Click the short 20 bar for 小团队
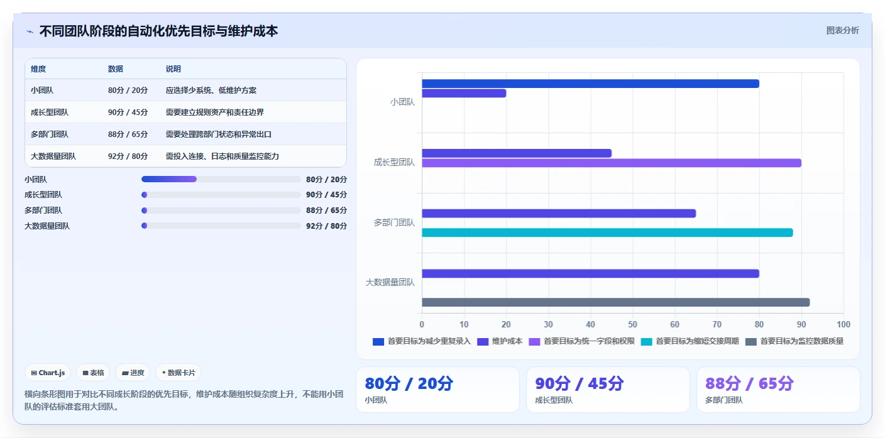 coord(464,93)
